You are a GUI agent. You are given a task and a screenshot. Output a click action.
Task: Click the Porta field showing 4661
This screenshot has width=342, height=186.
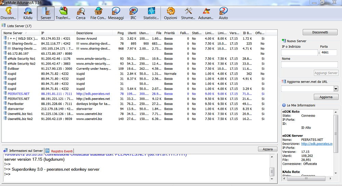point(329,52)
